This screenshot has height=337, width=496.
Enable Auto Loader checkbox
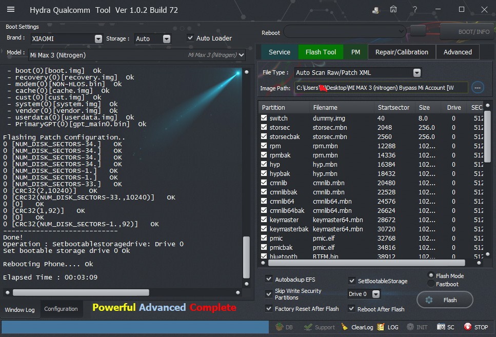[x=190, y=37]
